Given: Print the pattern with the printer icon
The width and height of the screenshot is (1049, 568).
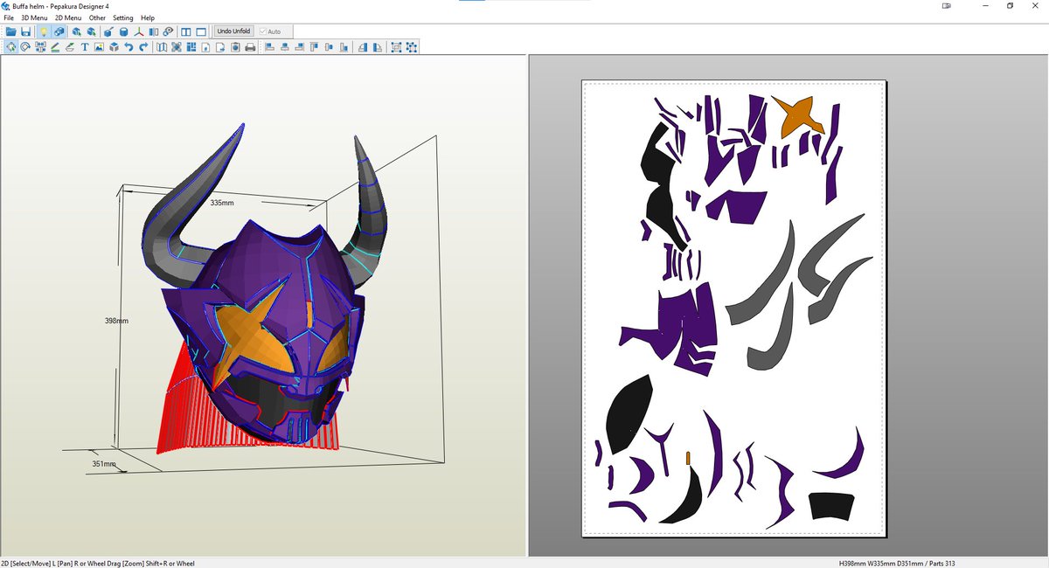Looking at the screenshot, I should click(250, 46).
